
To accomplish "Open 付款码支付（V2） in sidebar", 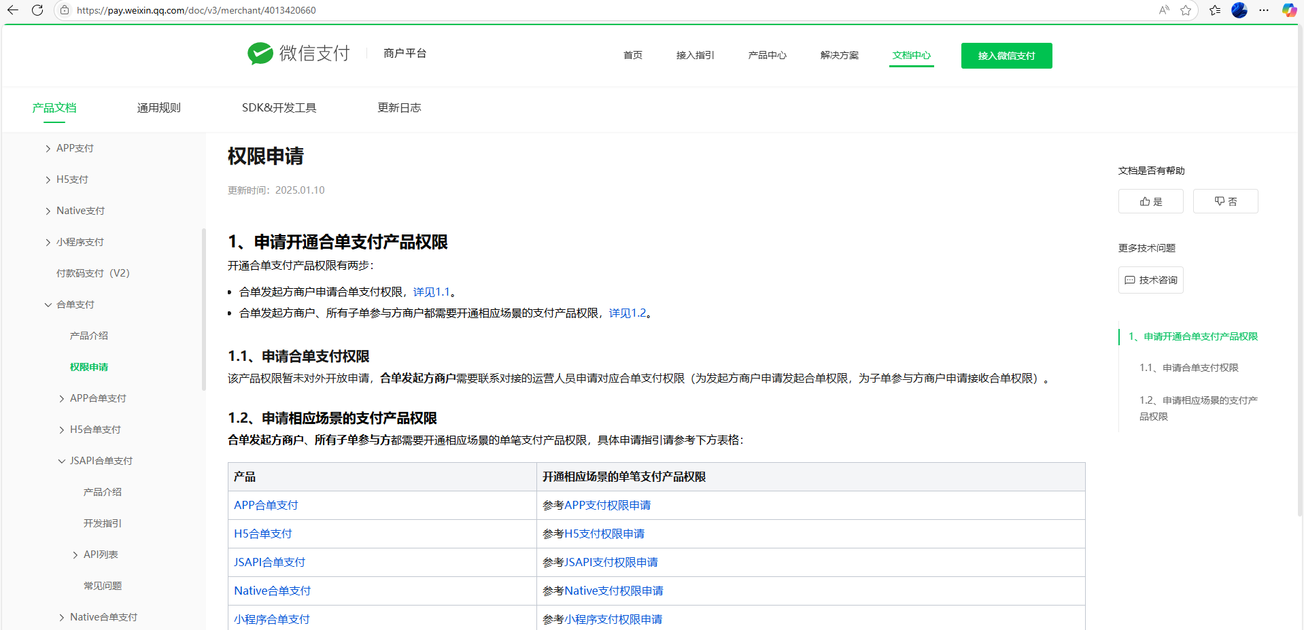I will click(92, 273).
